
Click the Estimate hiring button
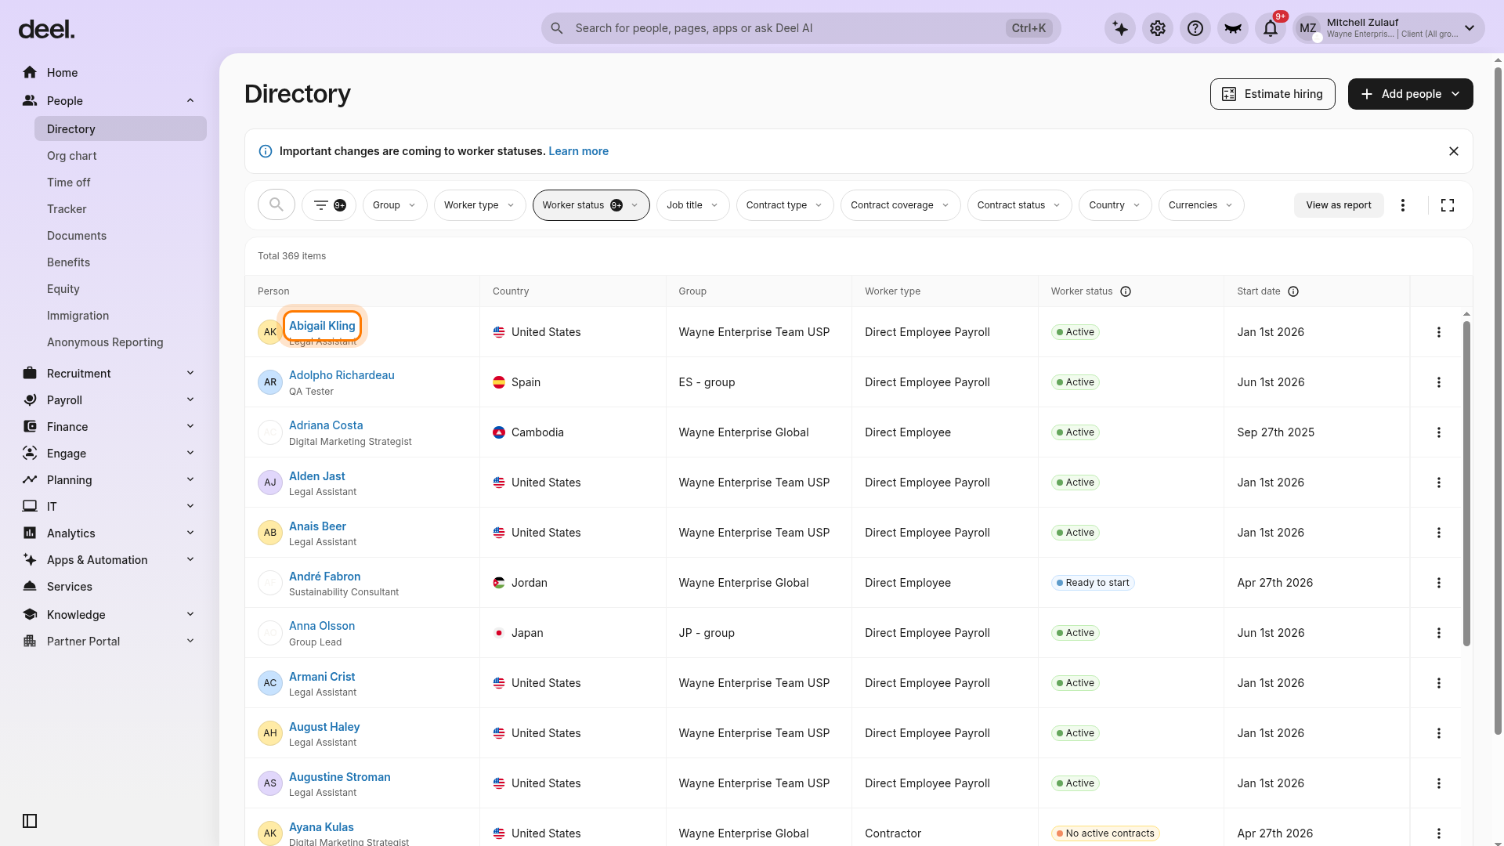click(1273, 94)
